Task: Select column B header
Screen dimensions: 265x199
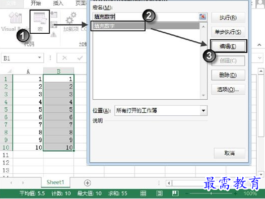Action: pos(58,71)
